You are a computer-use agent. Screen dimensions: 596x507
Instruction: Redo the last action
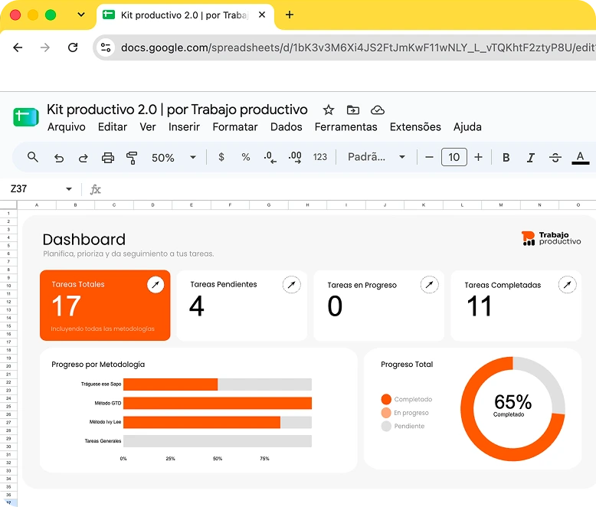tap(83, 158)
